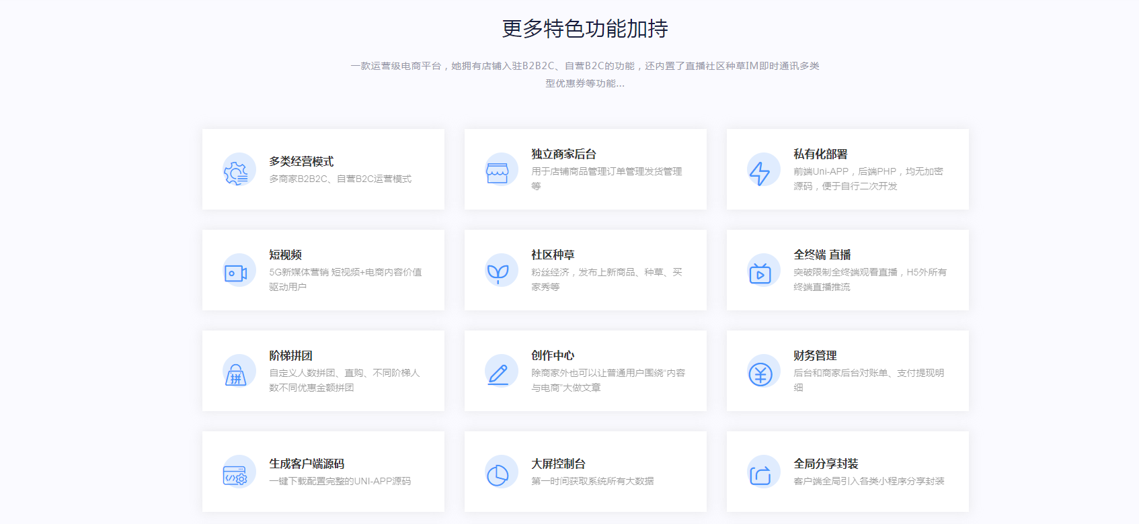Select the 大屏控制台 title
The height and width of the screenshot is (524, 1139).
tap(558, 464)
